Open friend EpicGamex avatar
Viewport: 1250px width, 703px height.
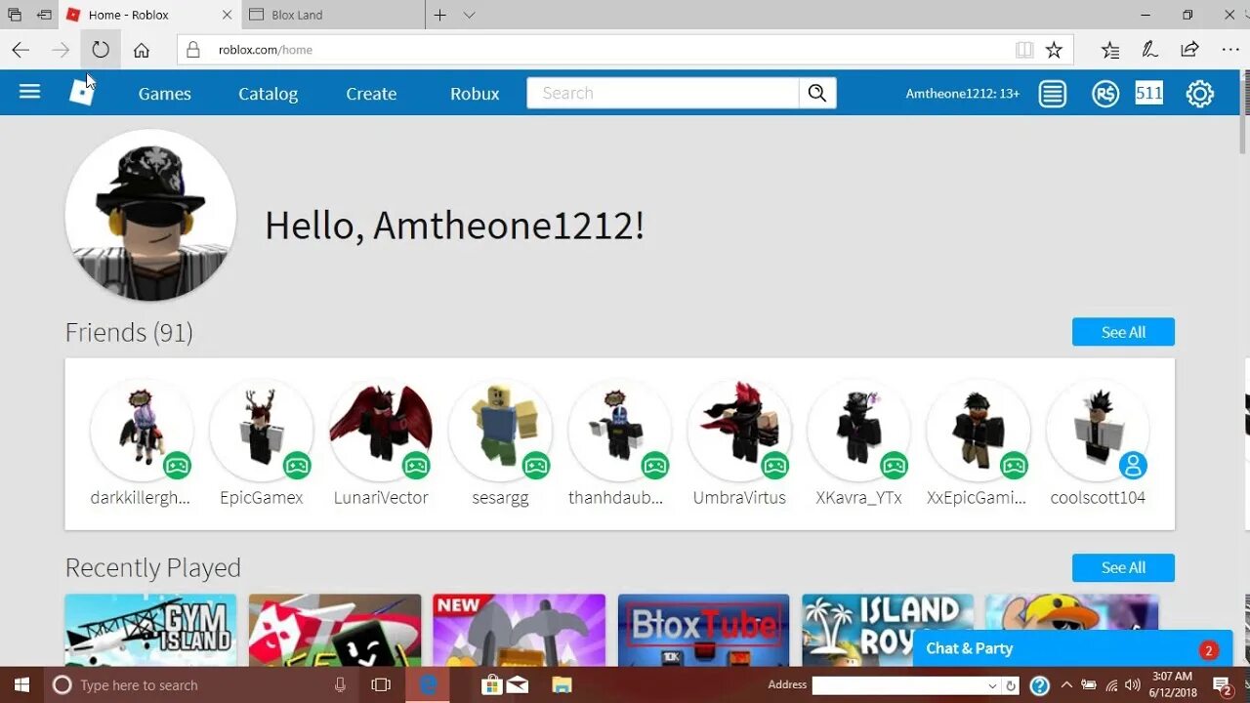coord(262,431)
